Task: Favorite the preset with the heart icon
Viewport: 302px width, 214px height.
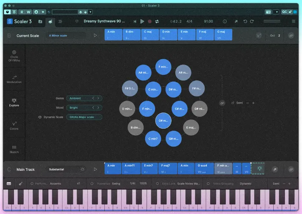Action: [x=77, y=21]
